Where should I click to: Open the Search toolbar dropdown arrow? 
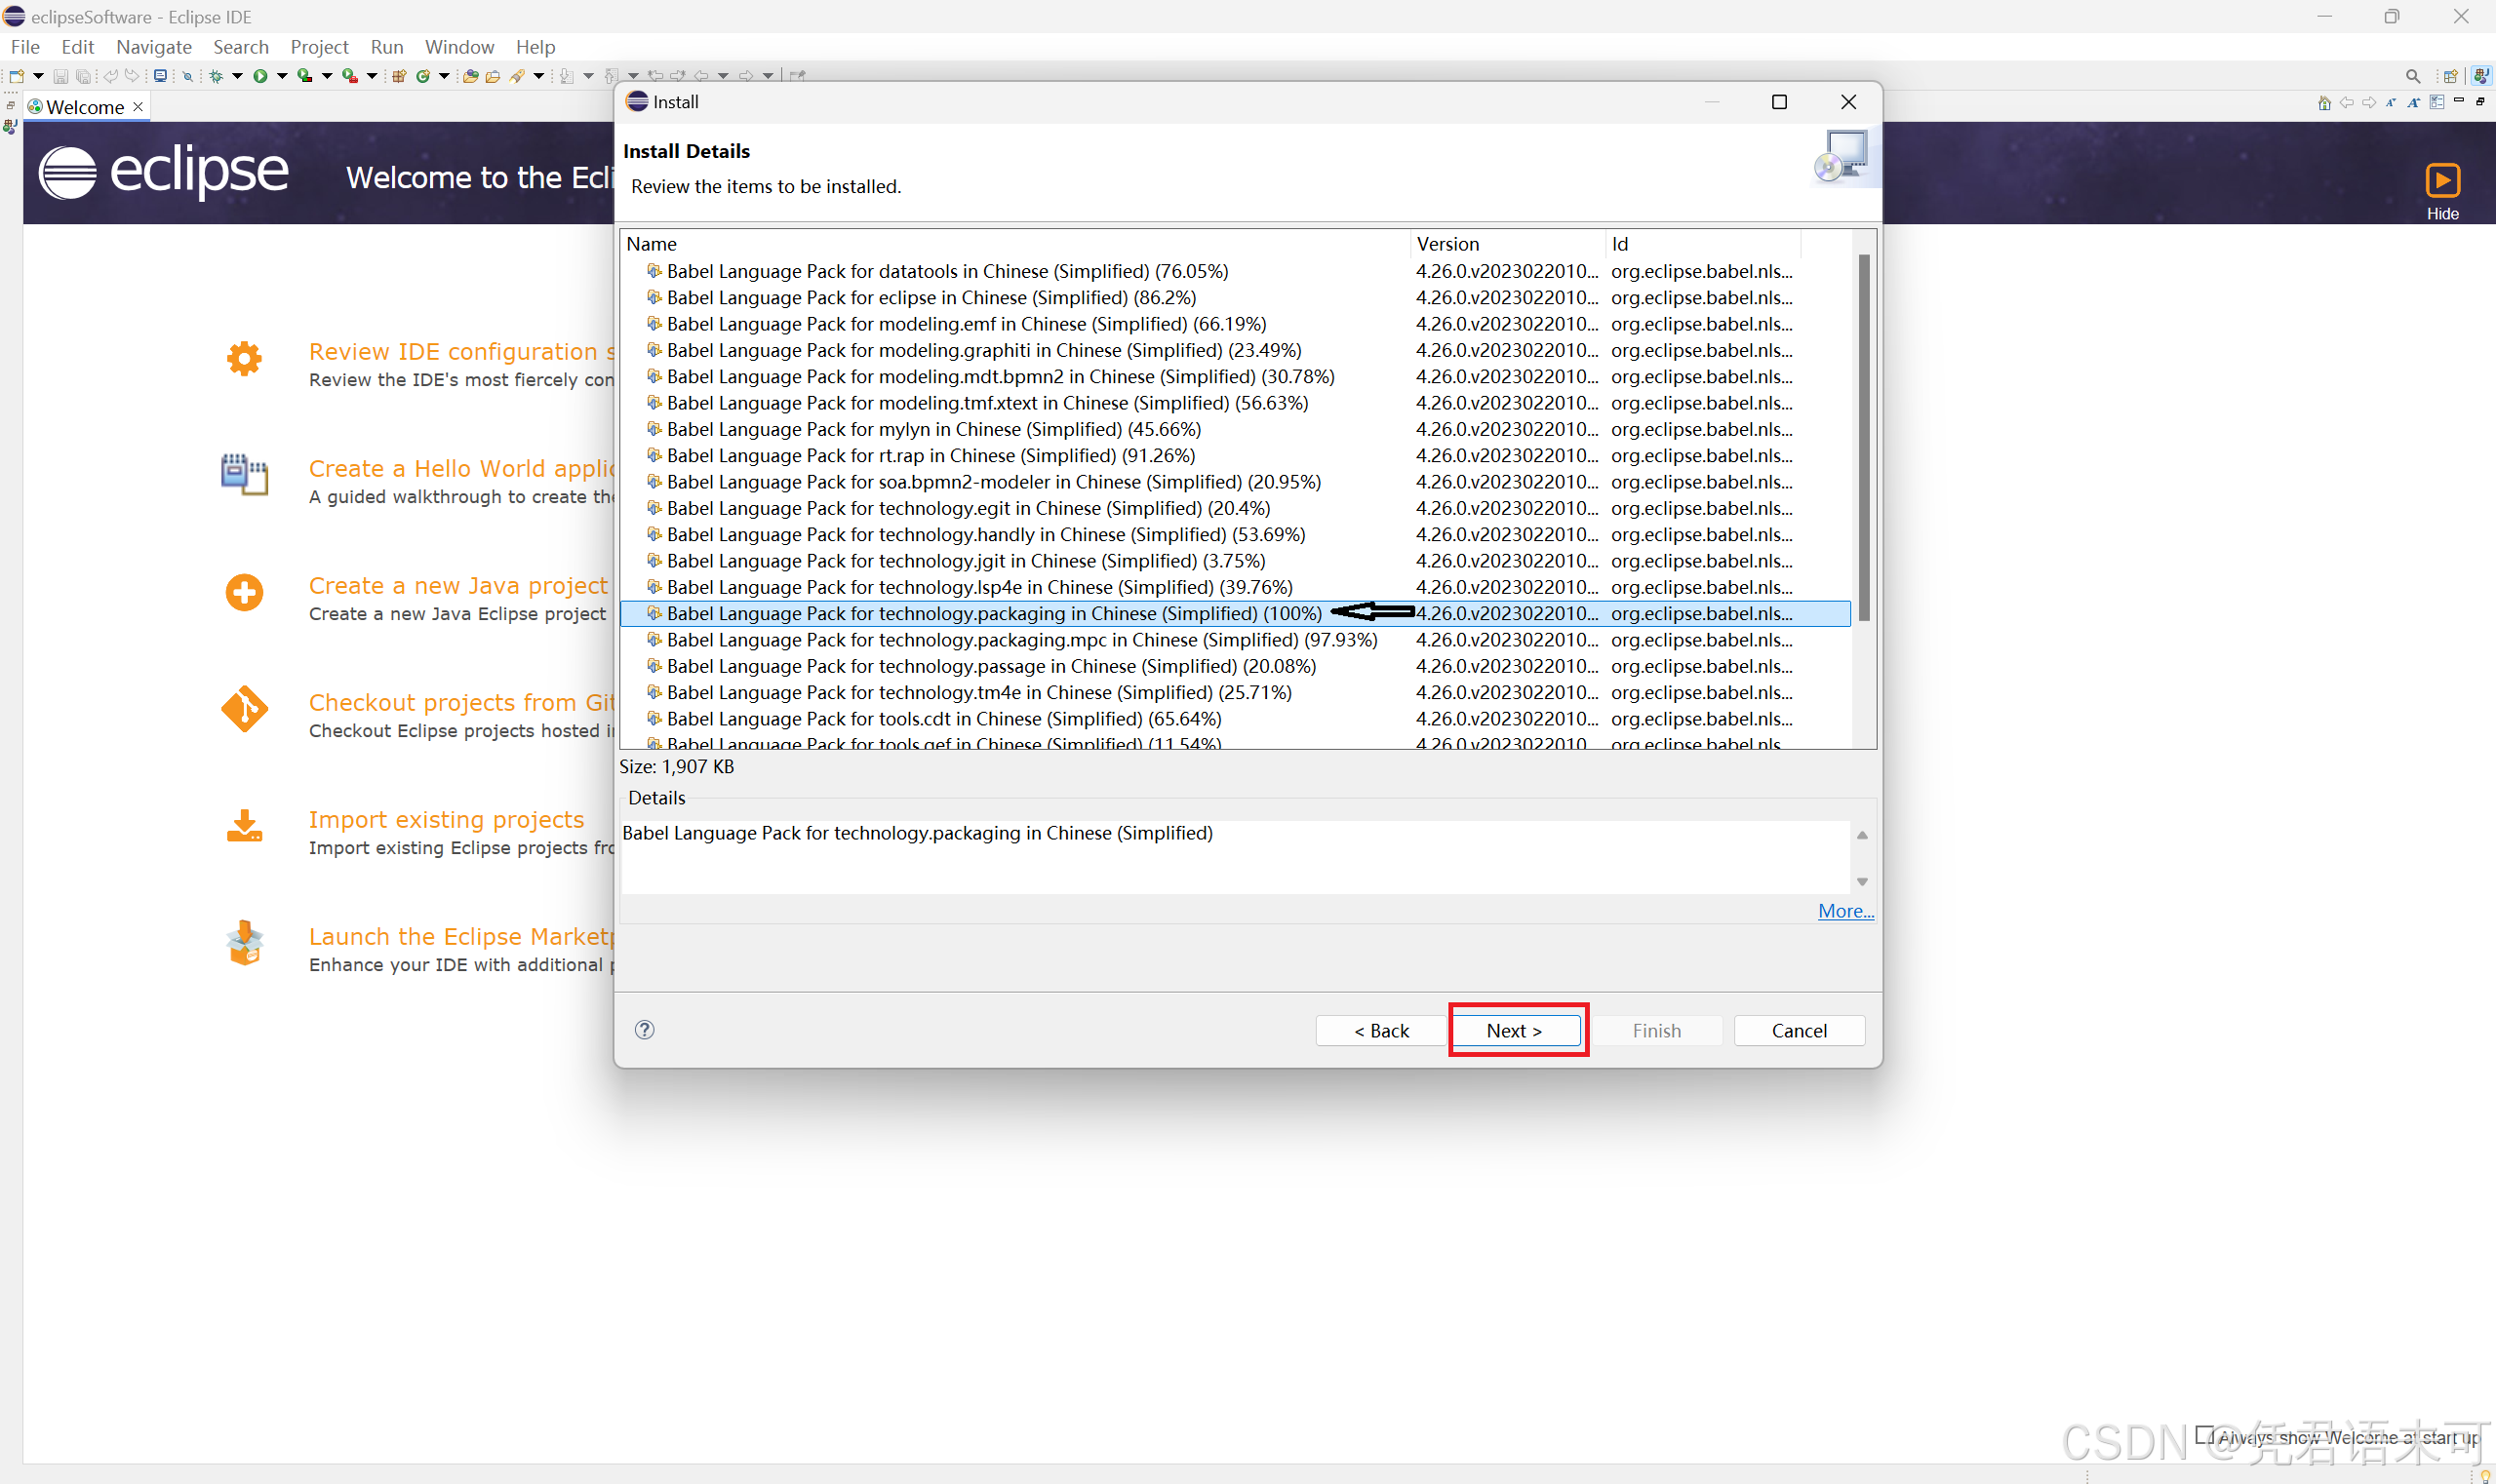[x=539, y=76]
